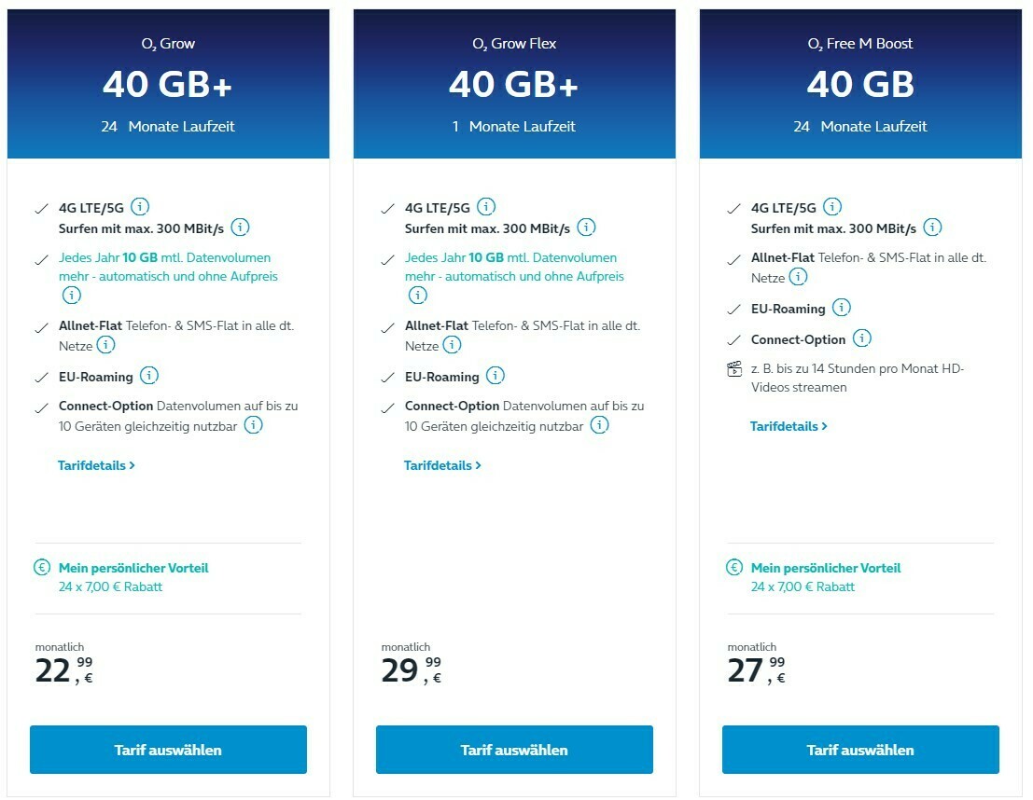Expand Tarifdetails in O2 Grow Flex card
This screenshot has height=800, width=1033.
point(442,465)
